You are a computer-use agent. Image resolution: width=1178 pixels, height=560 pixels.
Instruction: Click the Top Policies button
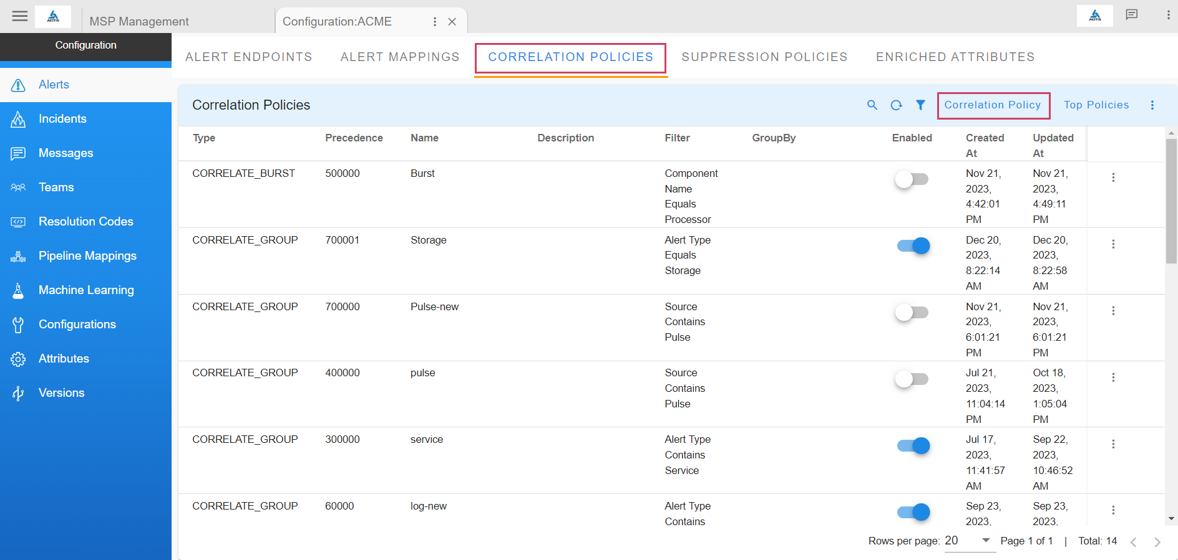pos(1096,105)
